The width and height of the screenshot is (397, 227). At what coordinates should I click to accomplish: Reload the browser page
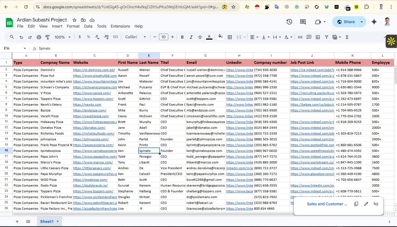click(26, 7)
